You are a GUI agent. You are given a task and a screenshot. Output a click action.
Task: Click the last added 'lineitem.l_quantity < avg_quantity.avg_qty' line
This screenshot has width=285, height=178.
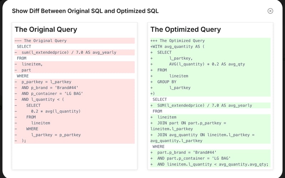pos(212,164)
